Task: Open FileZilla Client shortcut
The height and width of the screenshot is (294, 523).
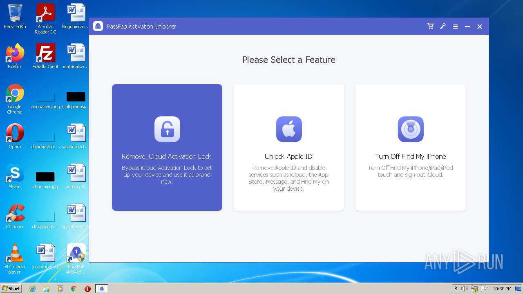Action: [x=45, y=56]
